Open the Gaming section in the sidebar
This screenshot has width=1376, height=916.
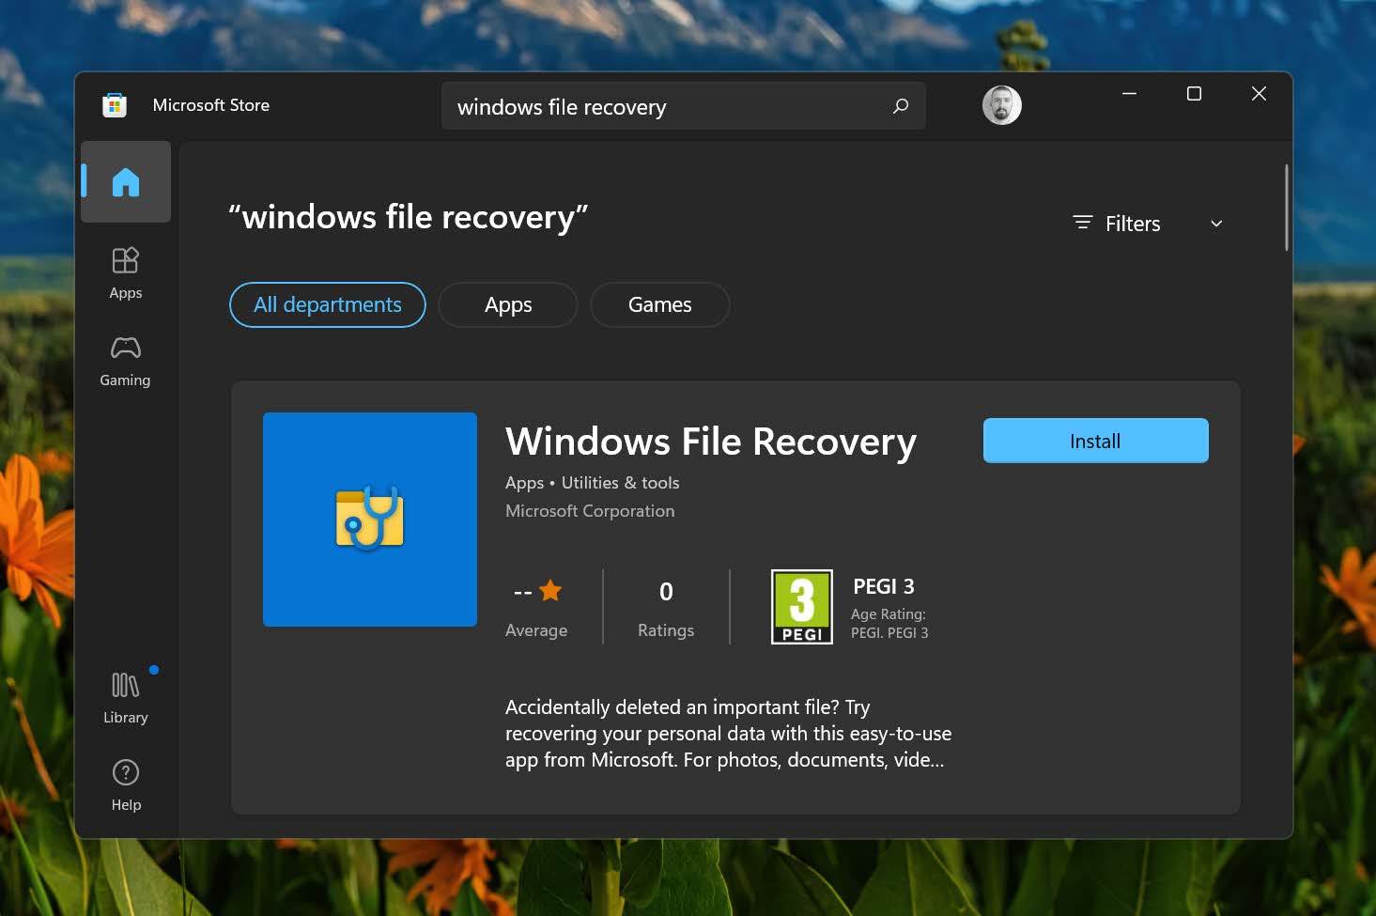point(126,362)
